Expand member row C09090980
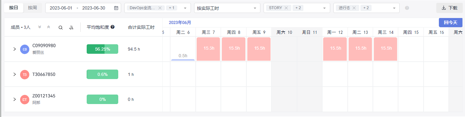 [14, 49]
